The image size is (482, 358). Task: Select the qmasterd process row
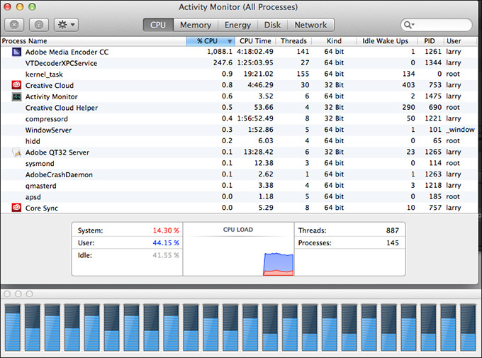[239, 186]
